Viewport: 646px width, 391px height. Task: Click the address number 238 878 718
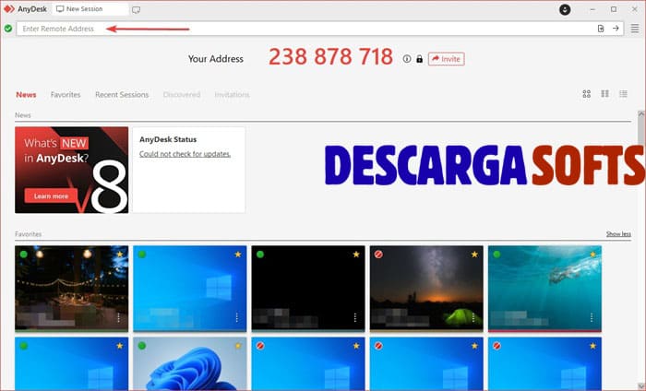click(330, 57)
